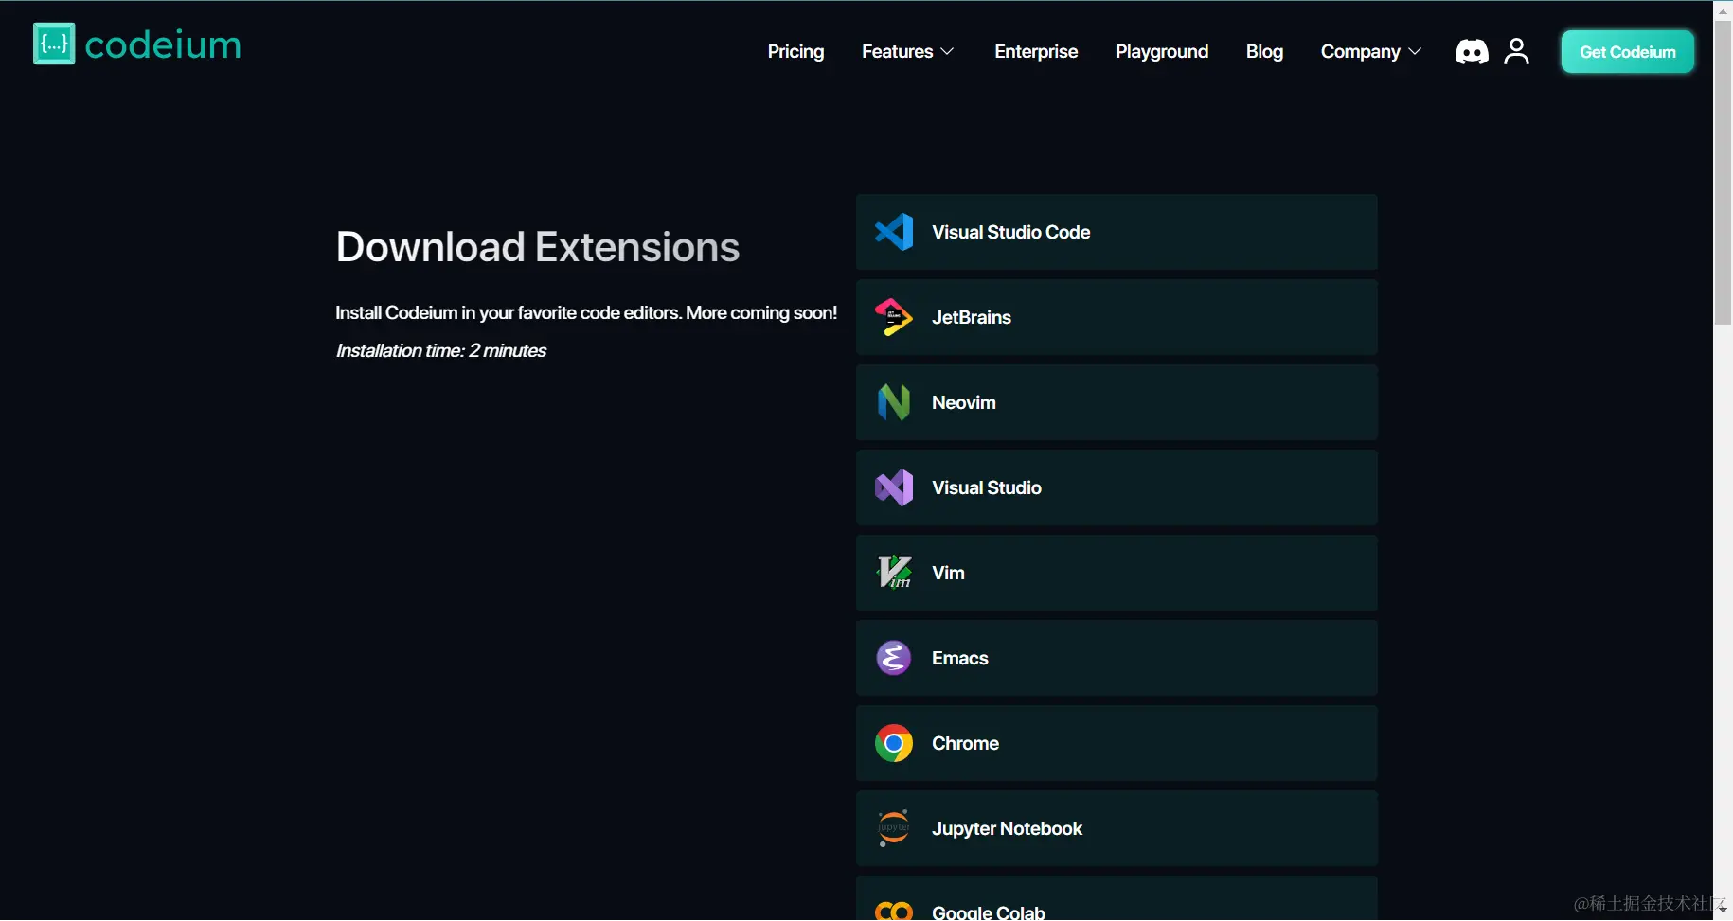This screenshot has height=921, width=1733.
Task: Open the Company menu item
Action: [1360, 52]
